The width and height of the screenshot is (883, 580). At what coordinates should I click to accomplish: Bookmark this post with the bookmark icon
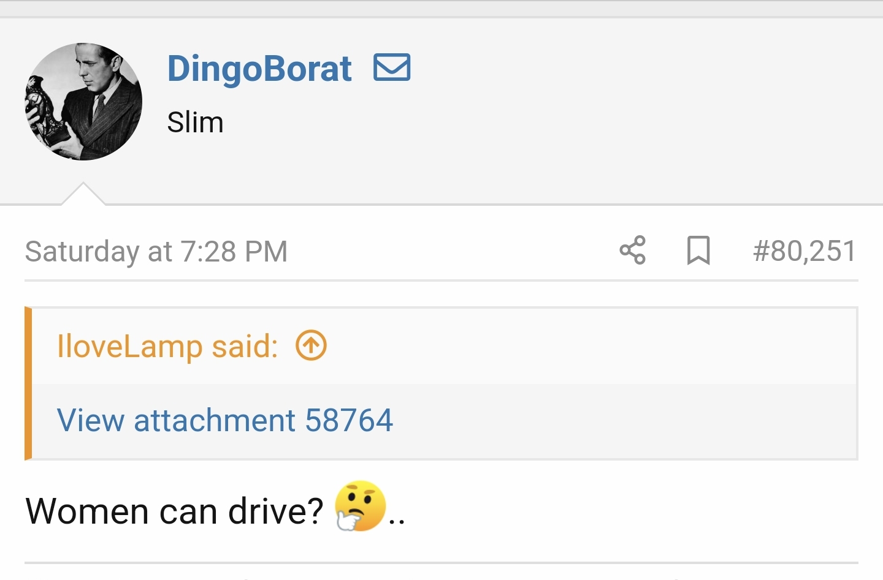coord(698,250)
